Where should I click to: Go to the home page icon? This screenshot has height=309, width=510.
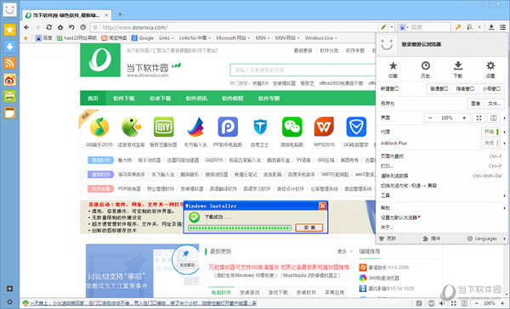tap(60, 27)
